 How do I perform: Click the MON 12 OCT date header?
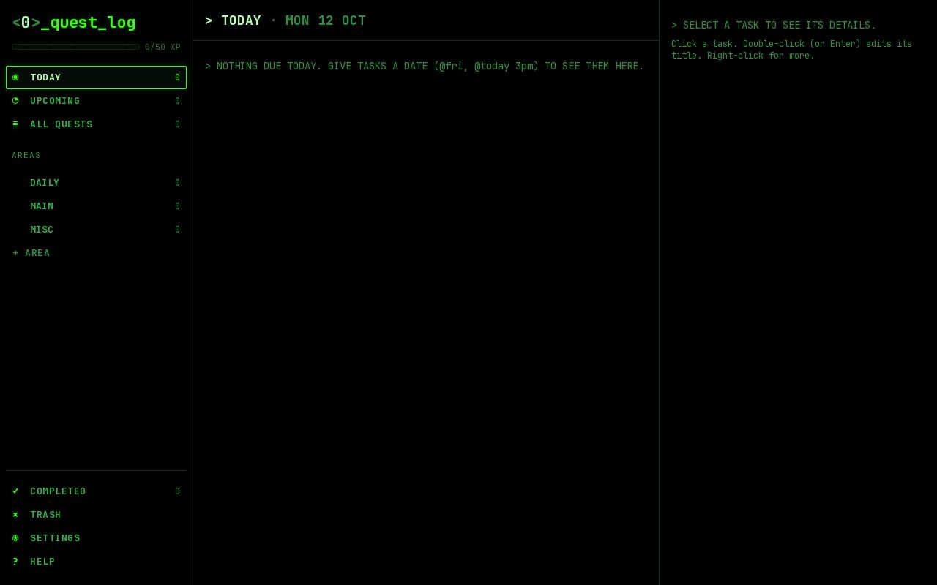click(x=326, y=20)
